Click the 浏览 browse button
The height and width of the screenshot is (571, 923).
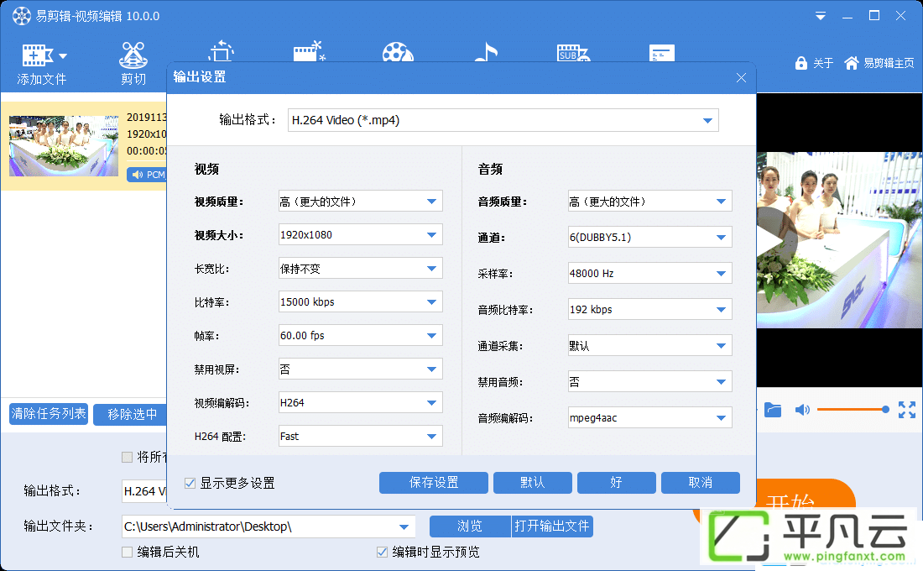coord(470,526)
